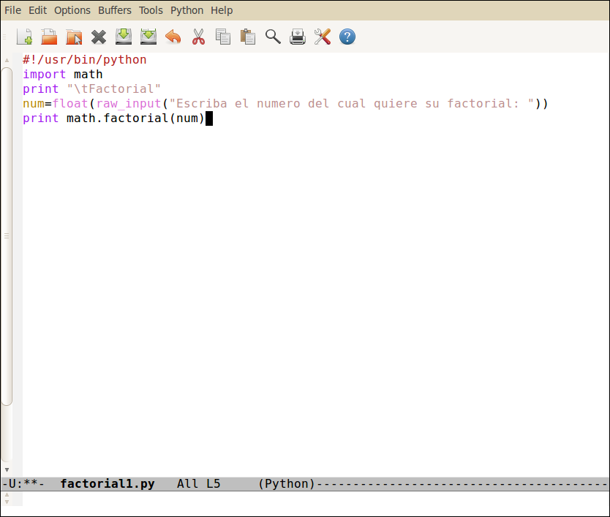The width and height of the screenshot is (610, 517).
Task: Click the All L5 position indicator
Action: (199, 483)
